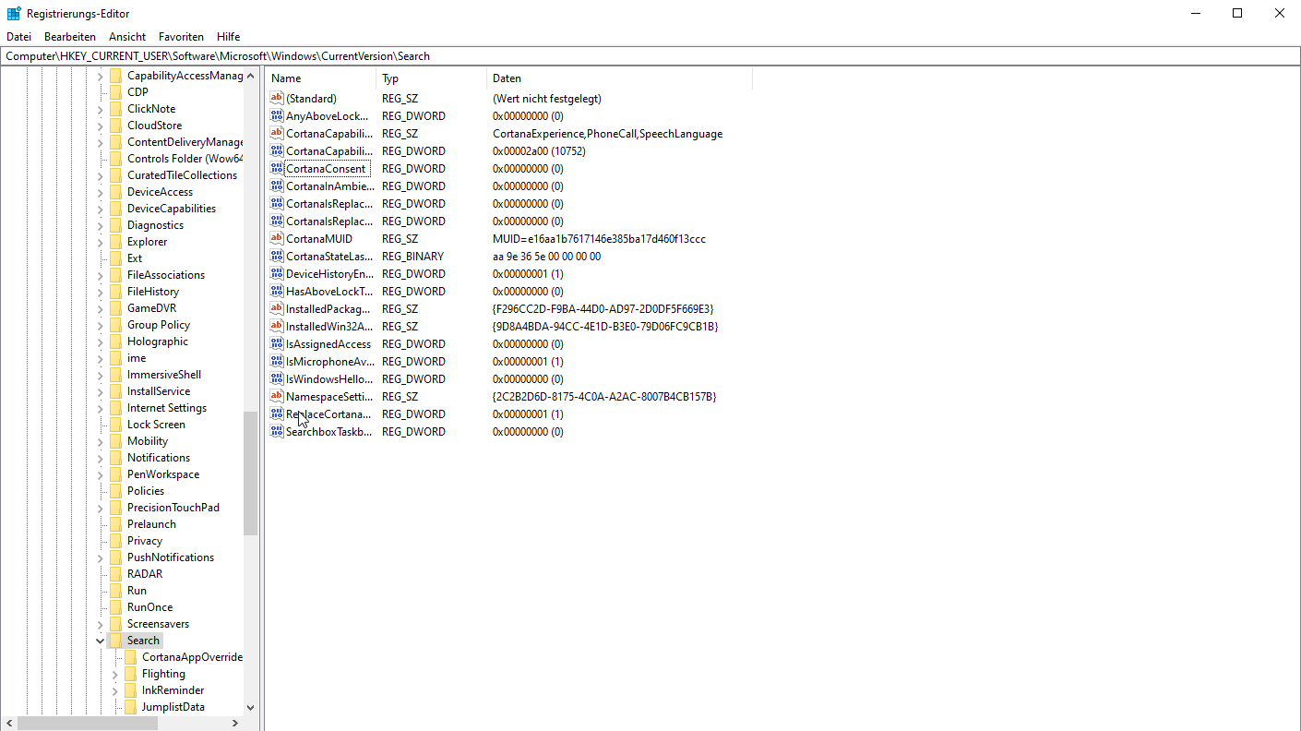The image size is (1301, 731).
Task: Expand the Explorer key
Action: click(x=100, y=242)
